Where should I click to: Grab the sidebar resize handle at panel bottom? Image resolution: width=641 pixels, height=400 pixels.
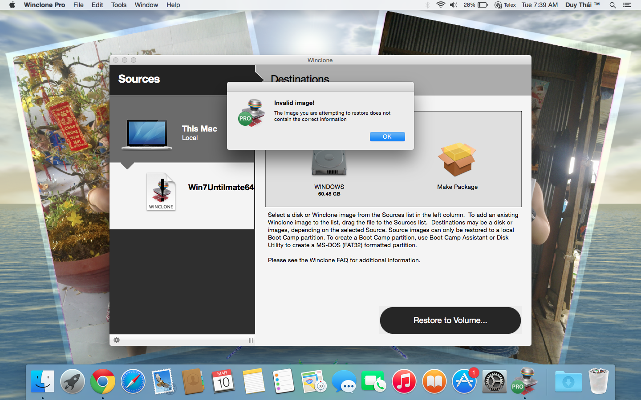tap(251, 340)
